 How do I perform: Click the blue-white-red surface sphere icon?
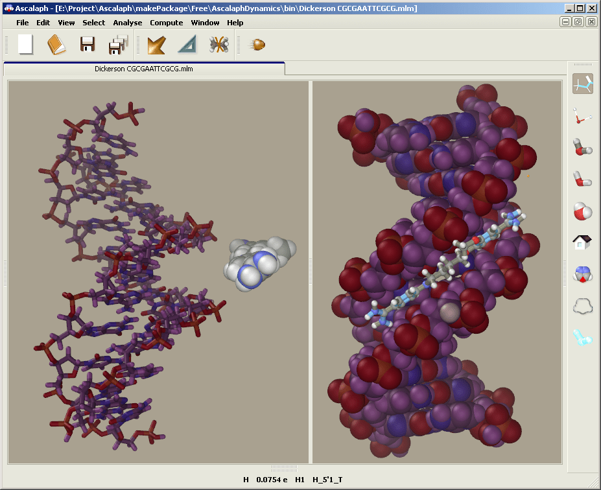[x=583, y=274]
